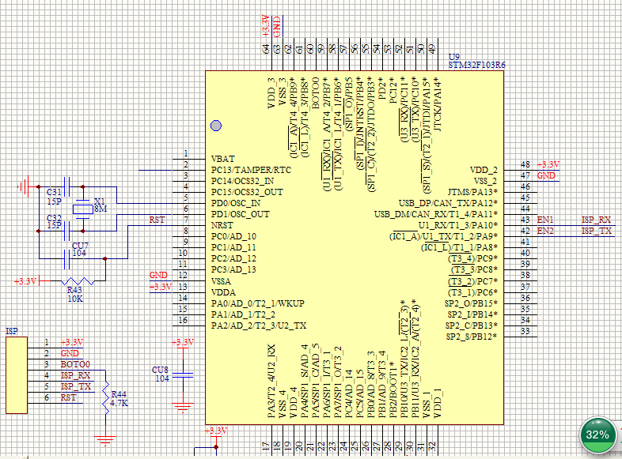The height and width of the screenshot is (459, 622).
Task: Select the STM32F103R6 part name text
Action: (477, 65)
